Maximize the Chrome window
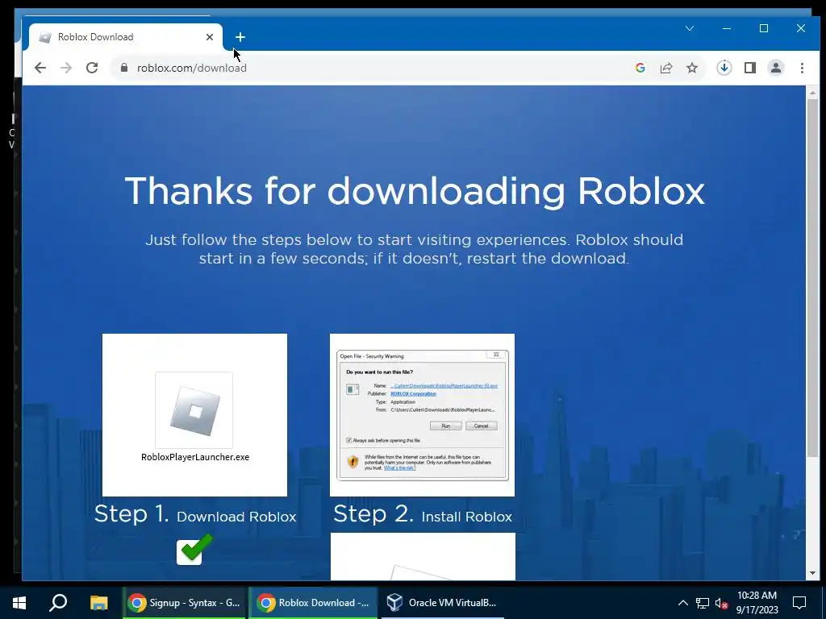Viewport: 826px width, 619px height. pyautogui.click(x=764, y=28)
